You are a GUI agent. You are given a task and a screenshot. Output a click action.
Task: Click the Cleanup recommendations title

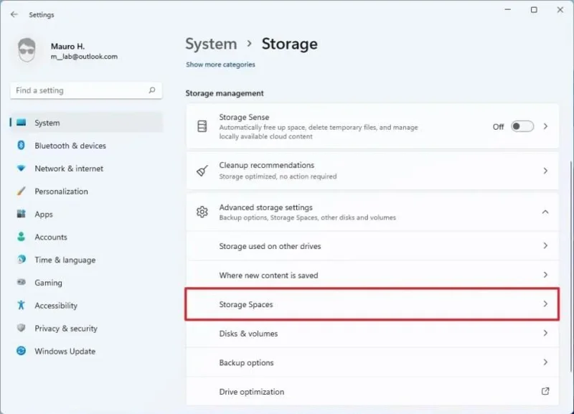(266, 165)
